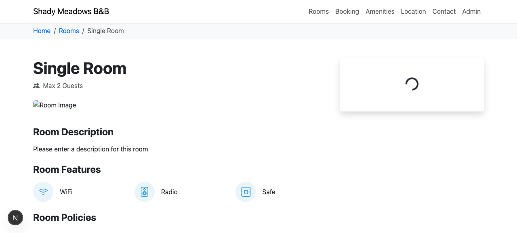Screen dimensions: 517x233
Task: Click the Radio speaker icon
Action: click(x=145, y=192)
